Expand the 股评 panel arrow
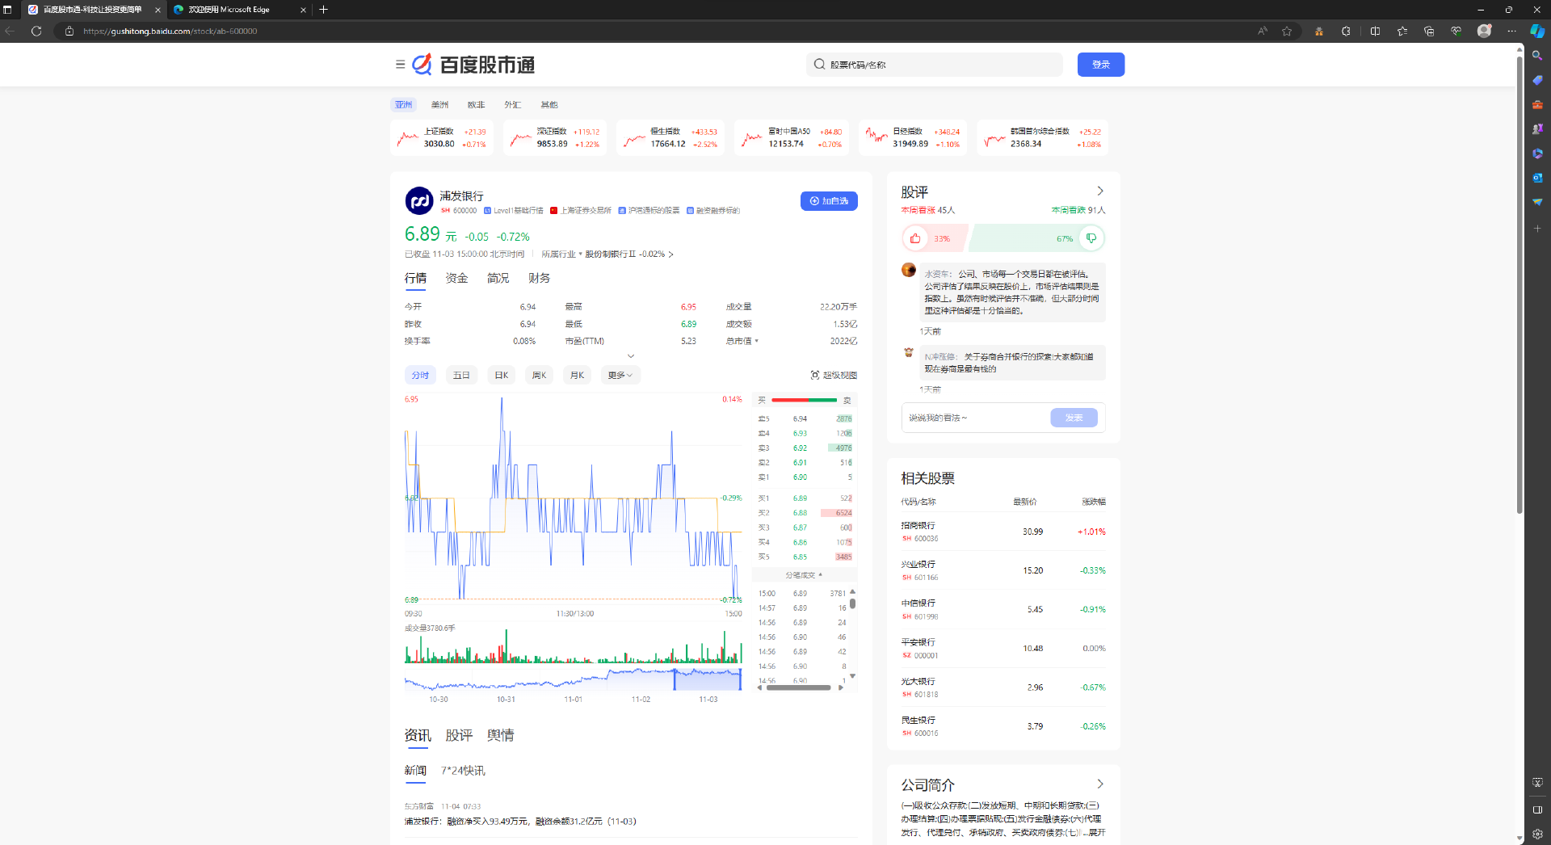This screenshot has height=845, width=1551. tap(1099, 191)
